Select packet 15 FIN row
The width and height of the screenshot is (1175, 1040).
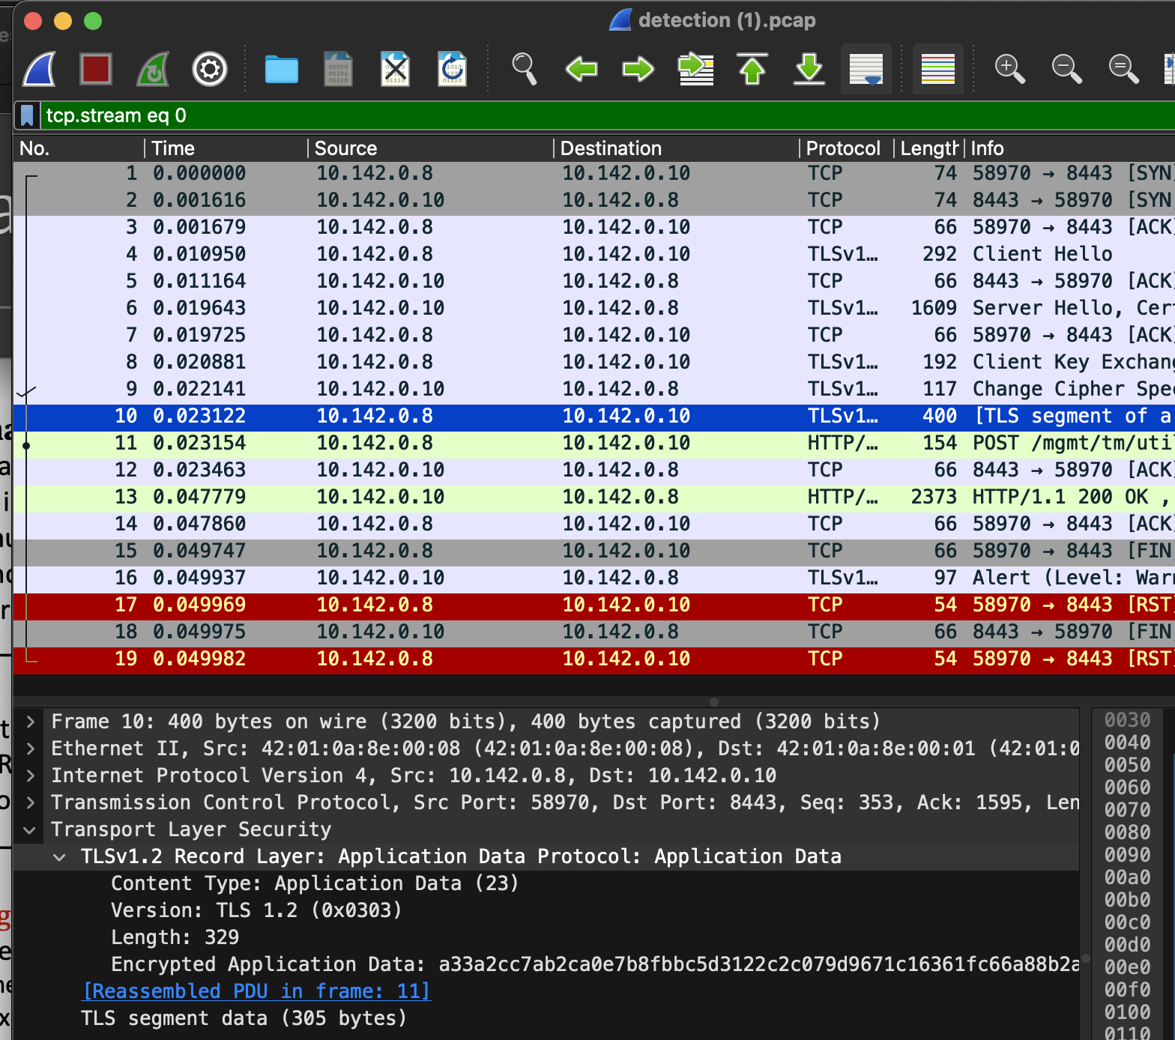594,551
